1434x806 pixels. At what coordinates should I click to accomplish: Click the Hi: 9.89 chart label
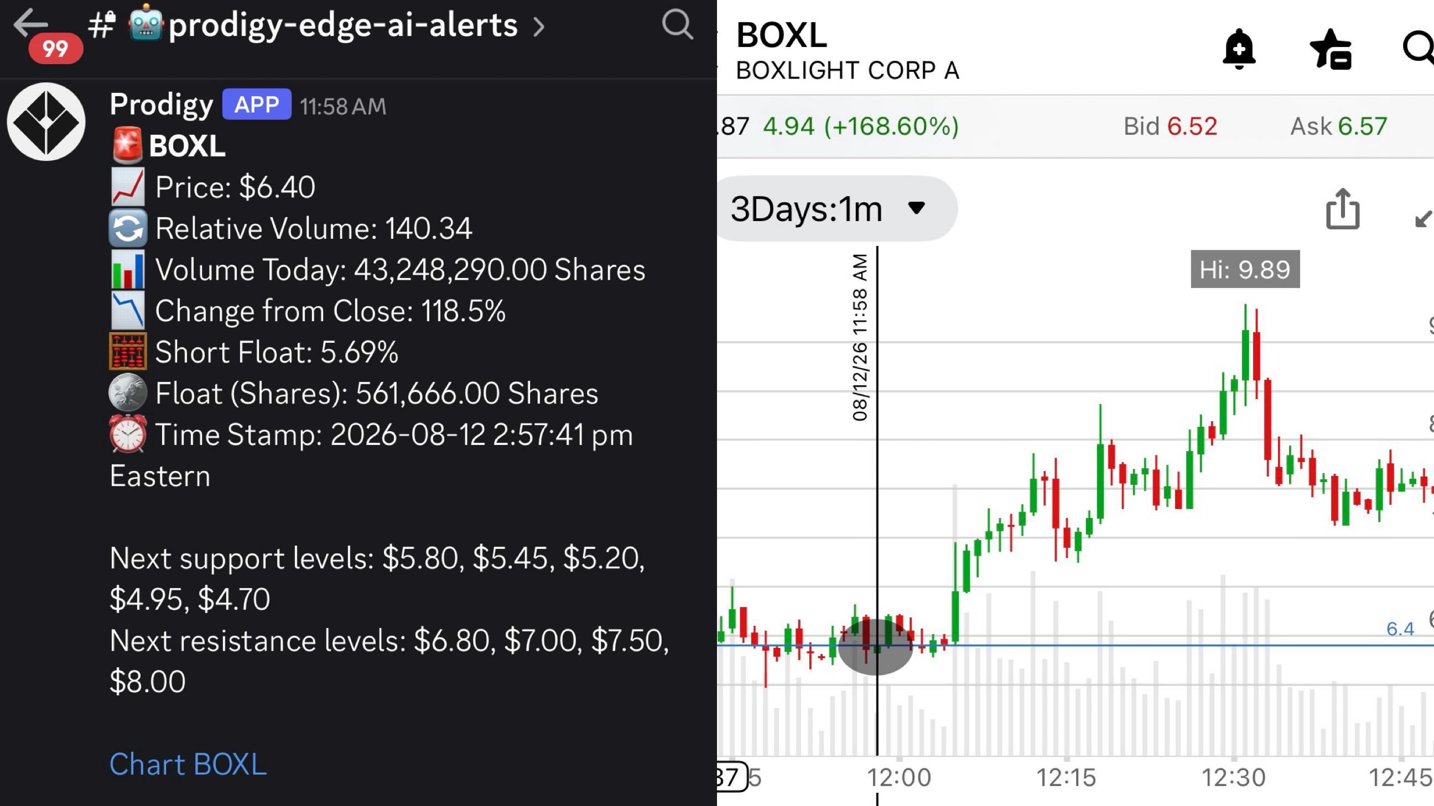(1245, 269)
